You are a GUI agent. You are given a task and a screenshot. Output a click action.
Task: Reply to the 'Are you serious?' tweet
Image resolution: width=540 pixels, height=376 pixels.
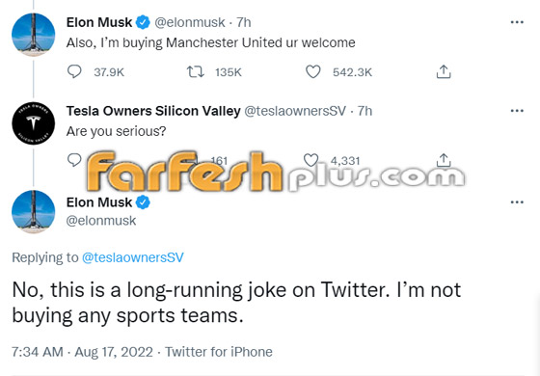point(74,160)
